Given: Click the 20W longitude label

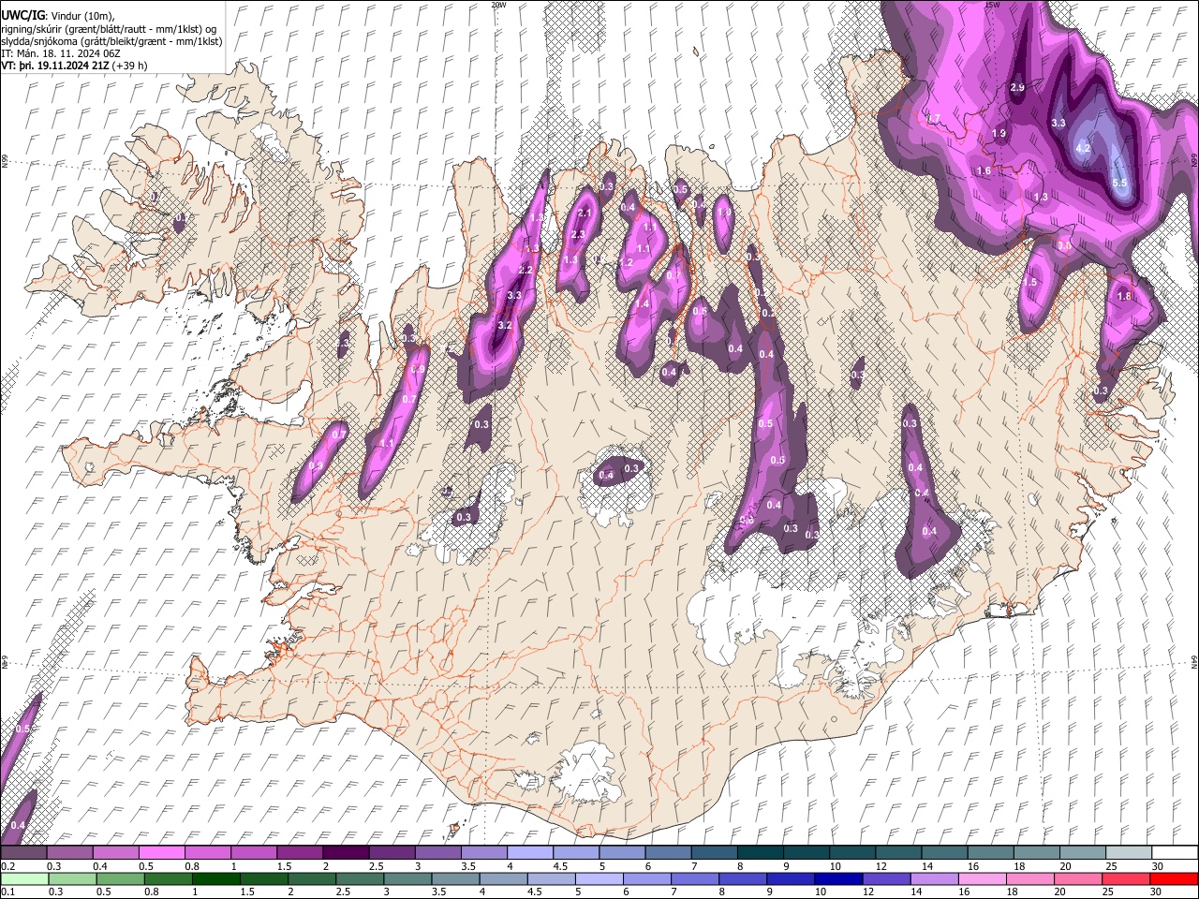Looking at the screenshot, I should tap(498, 5).
